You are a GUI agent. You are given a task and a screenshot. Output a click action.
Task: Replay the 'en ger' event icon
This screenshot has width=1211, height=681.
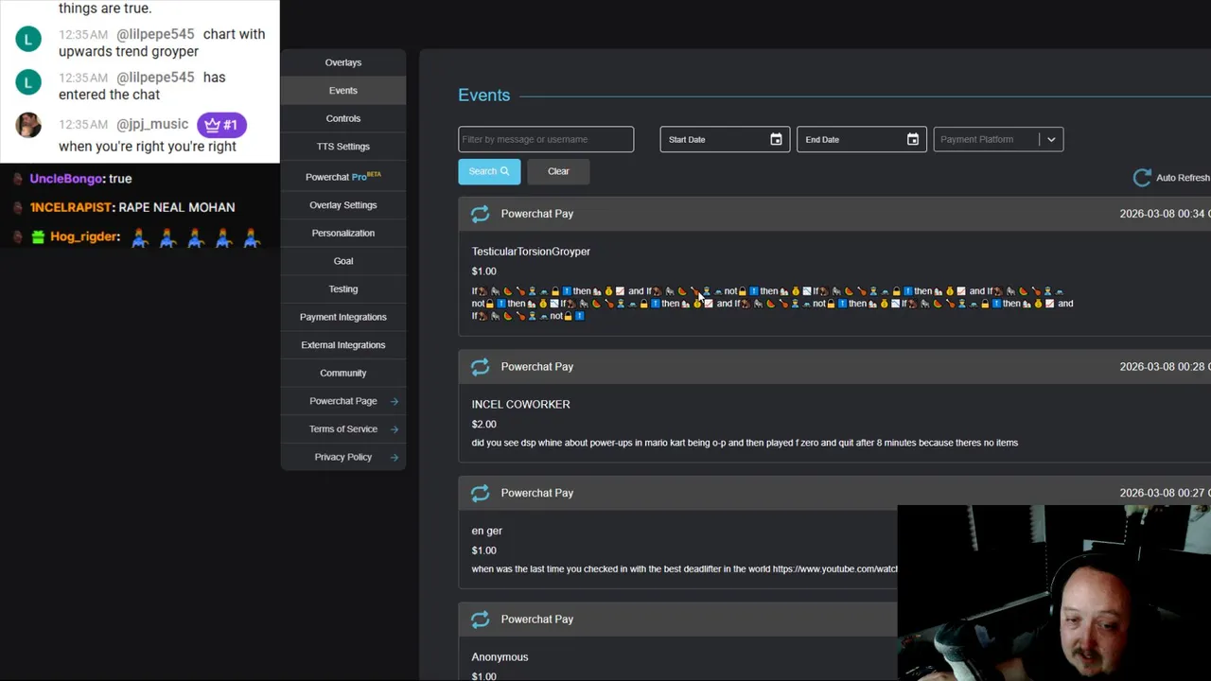(481, 493)
